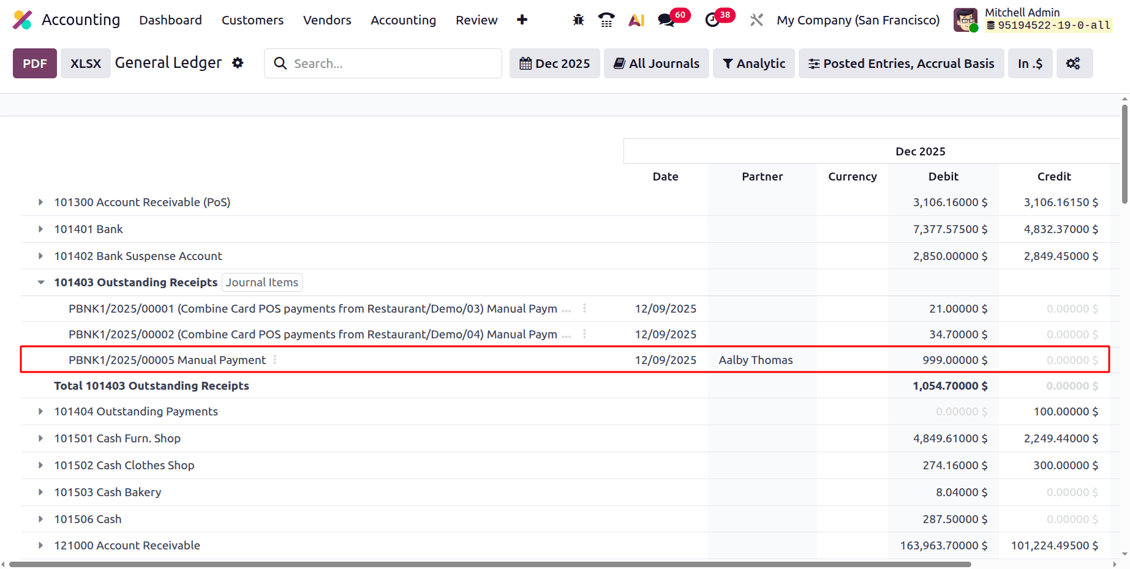Image resolution: width=1130 pixels, height=569 pixels.
Task: Click debit 21.00000 $ for PBNK1/2025/00001
Action: tap(958, 308)
